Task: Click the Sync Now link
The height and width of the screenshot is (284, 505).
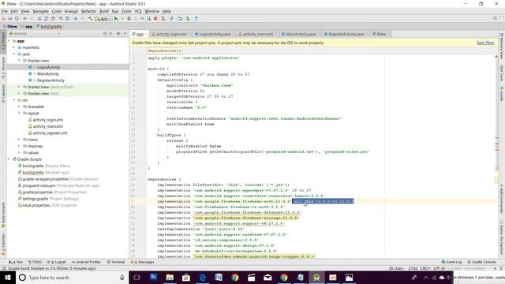Action: (x=485, y=43)
